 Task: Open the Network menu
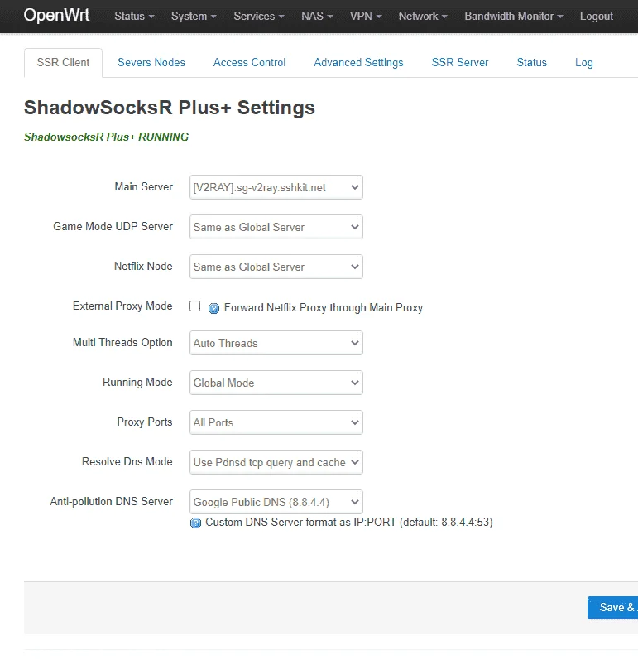tap(423, 16)
